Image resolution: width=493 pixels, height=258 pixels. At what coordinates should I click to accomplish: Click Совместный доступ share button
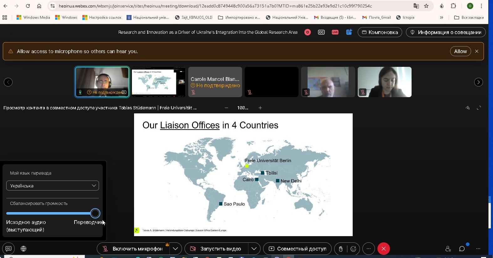[297, 249]
